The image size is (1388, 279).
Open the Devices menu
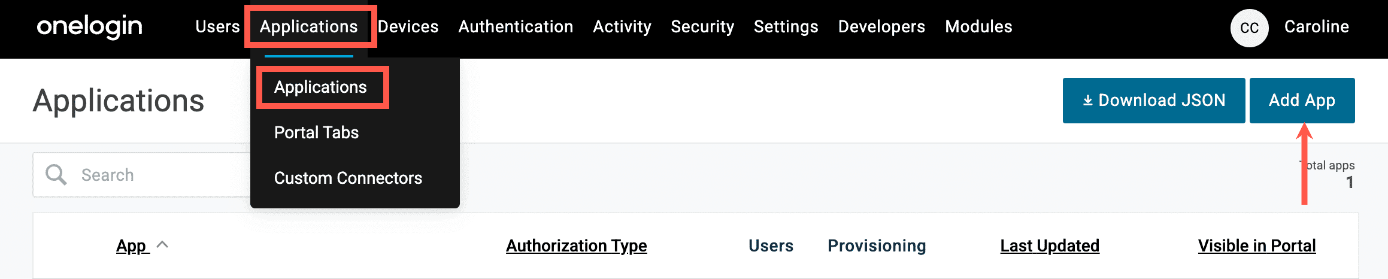coord(408,27)
